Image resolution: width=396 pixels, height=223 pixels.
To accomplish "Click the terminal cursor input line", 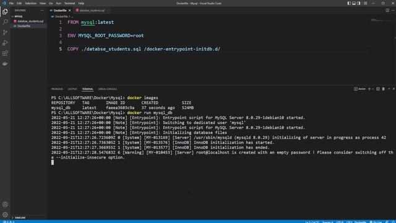I will click(x=53, y=162).
